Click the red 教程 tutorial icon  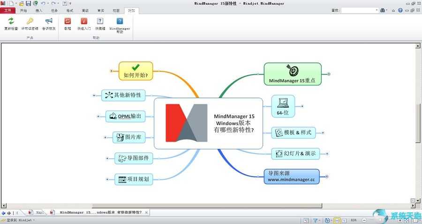pos(68,21)
